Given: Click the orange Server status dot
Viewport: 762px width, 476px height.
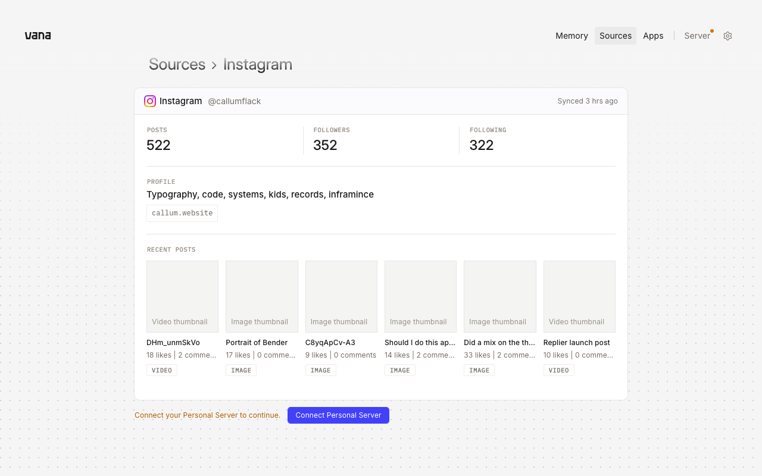Looking at the screenshot, I should (711, 31).
